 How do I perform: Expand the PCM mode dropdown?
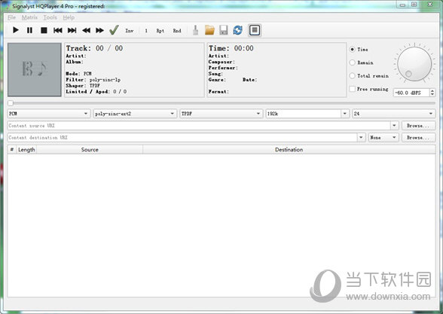[49, 114]
